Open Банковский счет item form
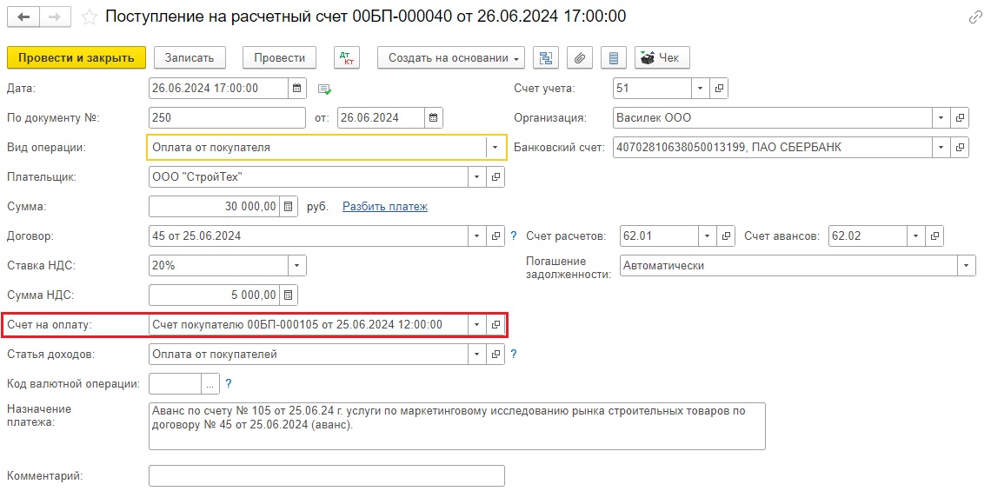The width and height of the screenshot is (991, 491). point(960,147)
